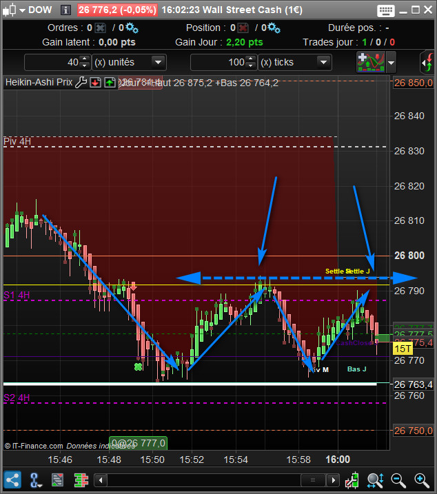Screen dimensions: 437x494
Task: Click the 15:46 time axis label
Action: 60,460
